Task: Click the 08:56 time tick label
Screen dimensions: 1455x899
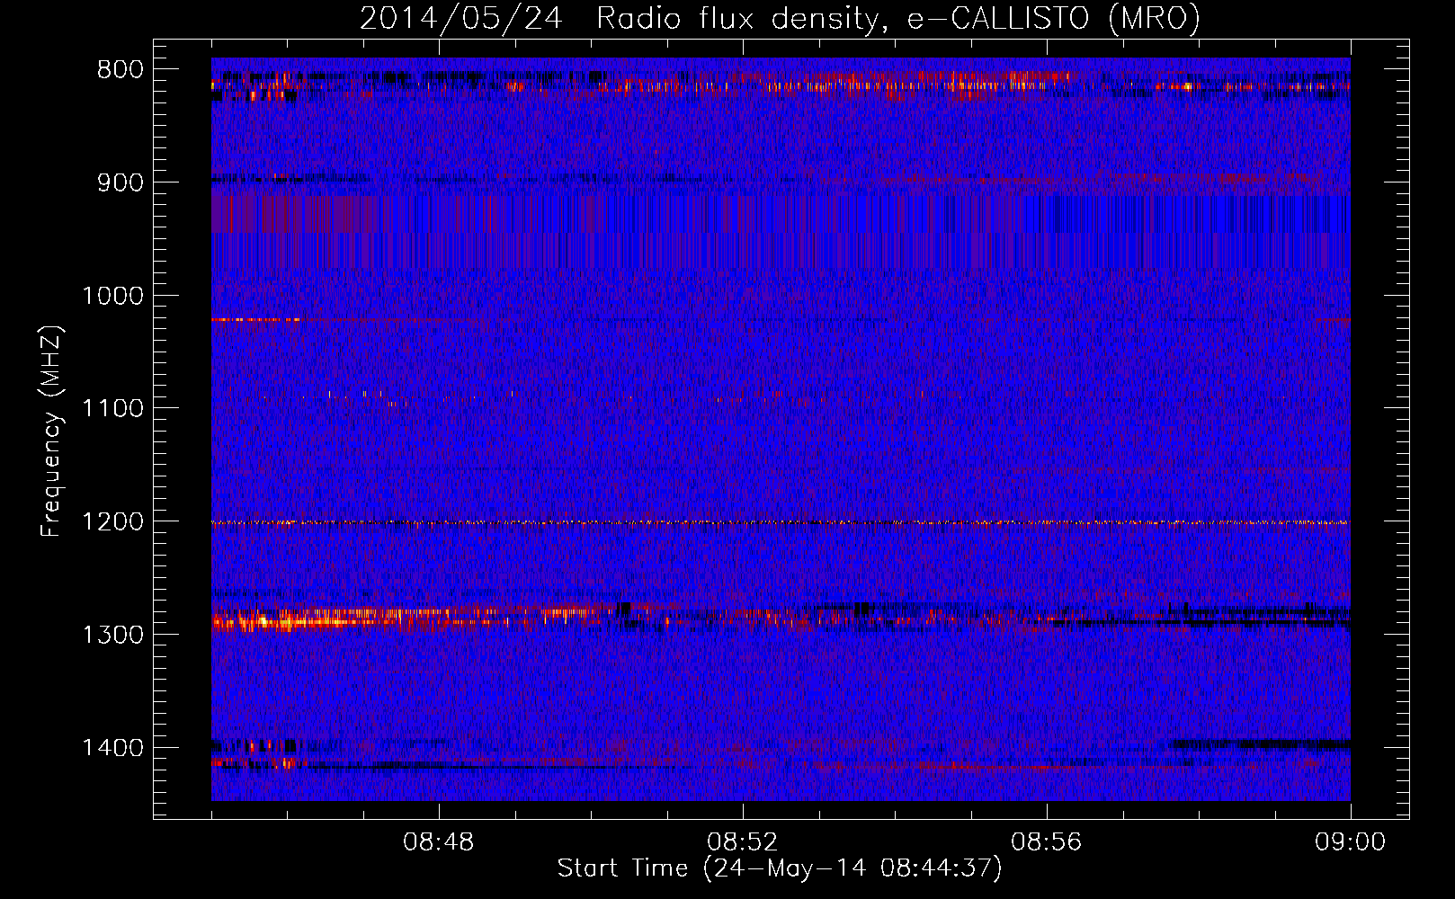Action: 1047,842
